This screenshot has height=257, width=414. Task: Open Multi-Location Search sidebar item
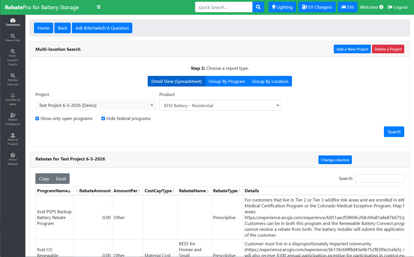click(13, 57)
